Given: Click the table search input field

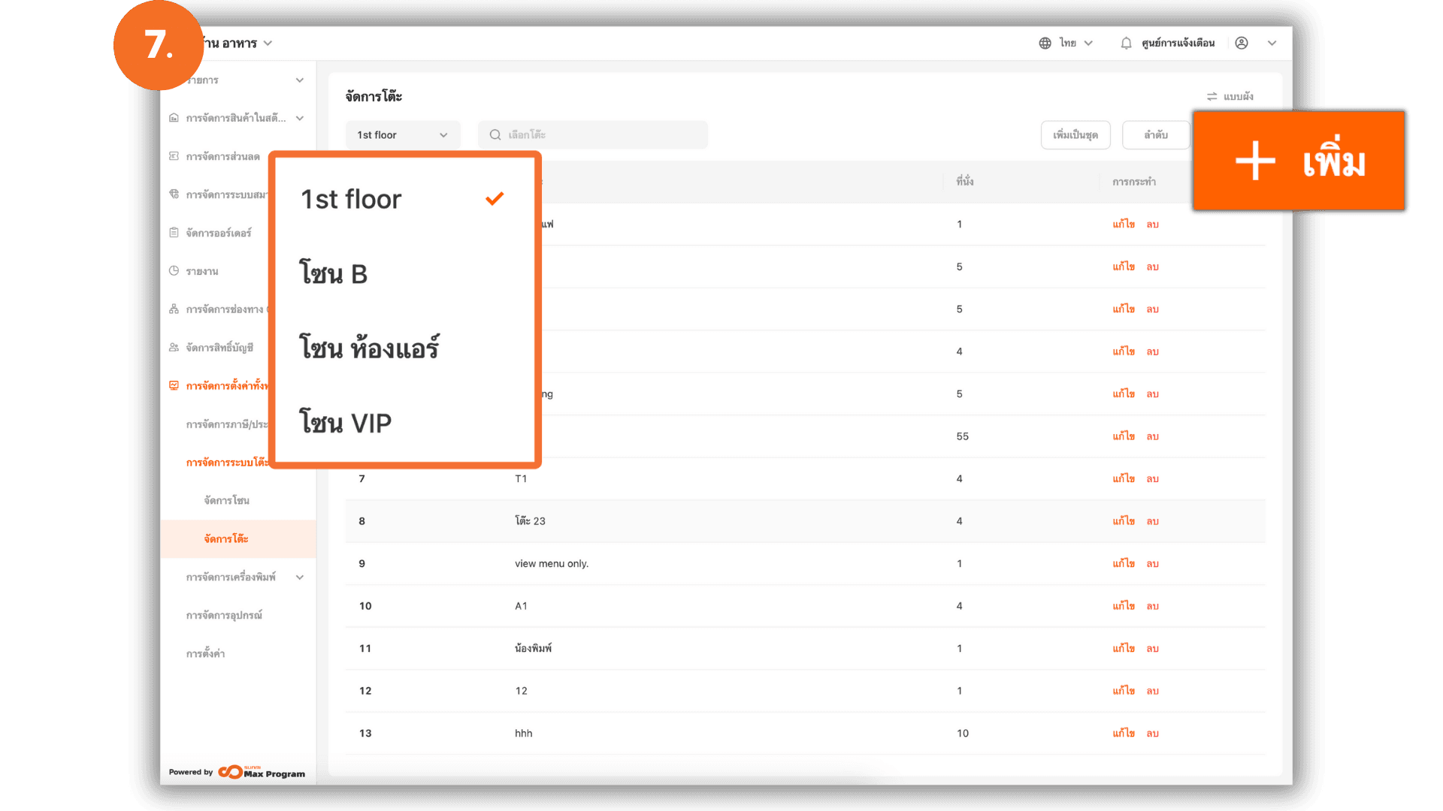Looking at the screenshot, I should click(x=601, y=135).
